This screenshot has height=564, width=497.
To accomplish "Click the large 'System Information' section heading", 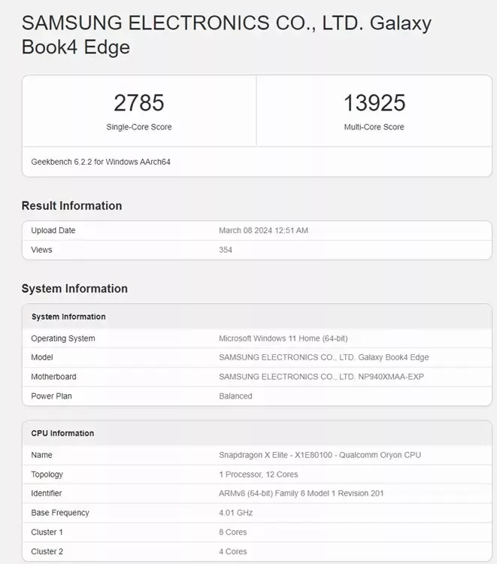I will (x=74, y=289).
